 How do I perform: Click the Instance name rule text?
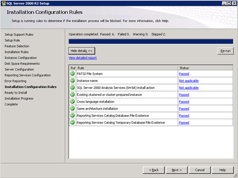[87, 81]
